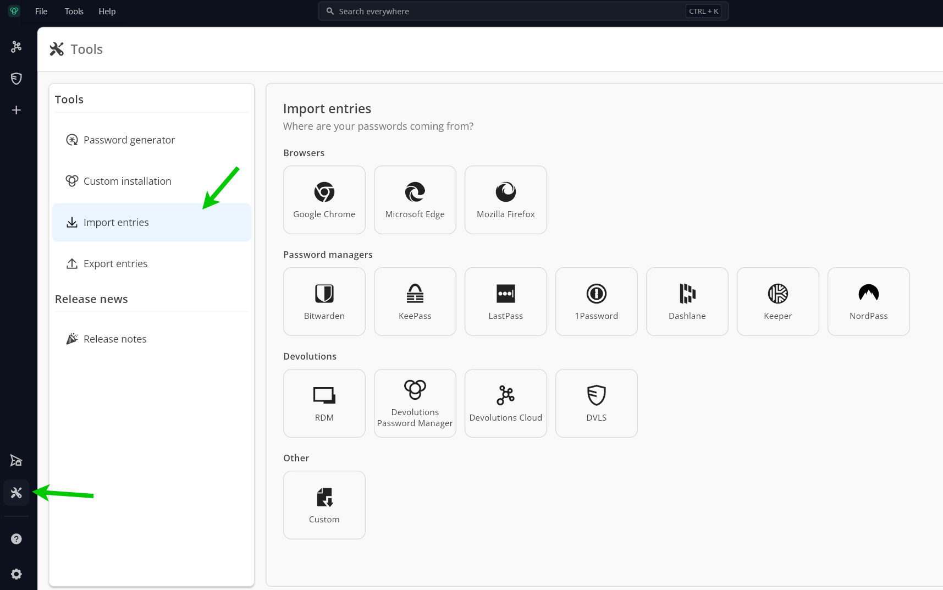Open Password generator tool
The image size is (943, 590).
coord(152,140)
